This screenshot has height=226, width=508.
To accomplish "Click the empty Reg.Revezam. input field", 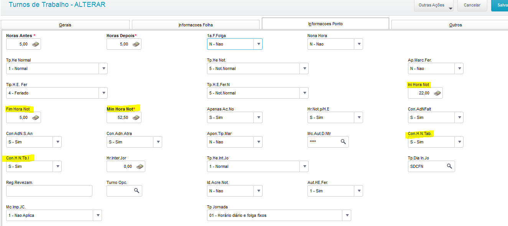I will 49,191.
